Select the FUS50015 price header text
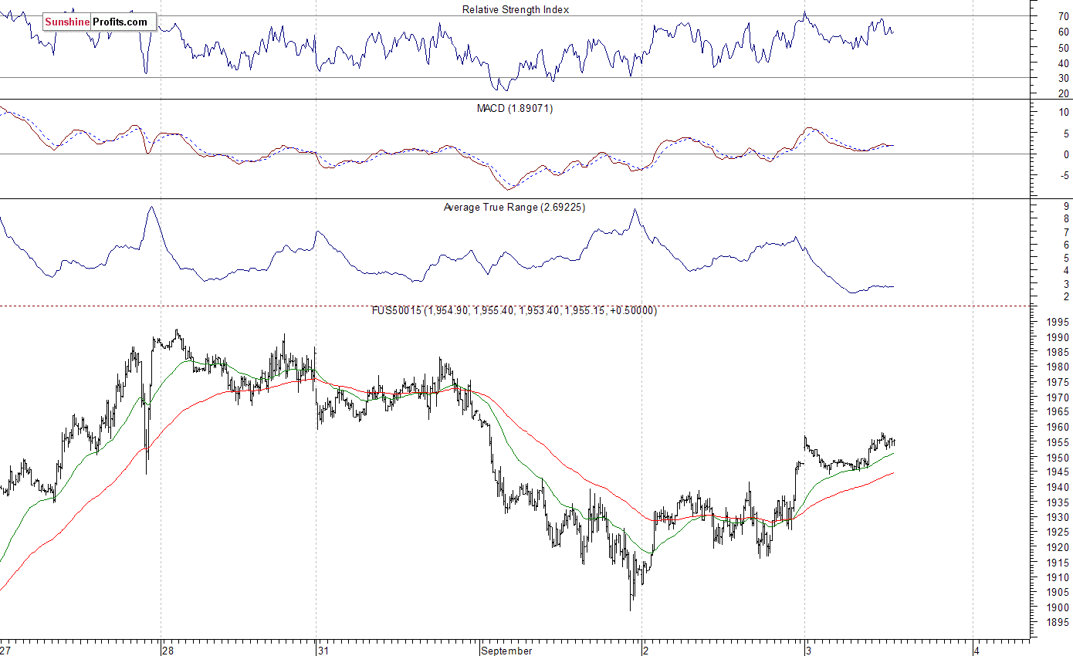The width and height of the screenshot is (1073, 656). click(x=515, y=311)
